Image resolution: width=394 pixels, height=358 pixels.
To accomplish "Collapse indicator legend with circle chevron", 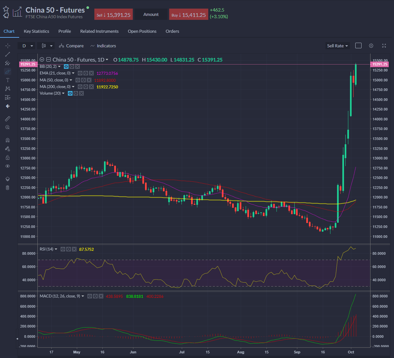I will coord(42,60).
